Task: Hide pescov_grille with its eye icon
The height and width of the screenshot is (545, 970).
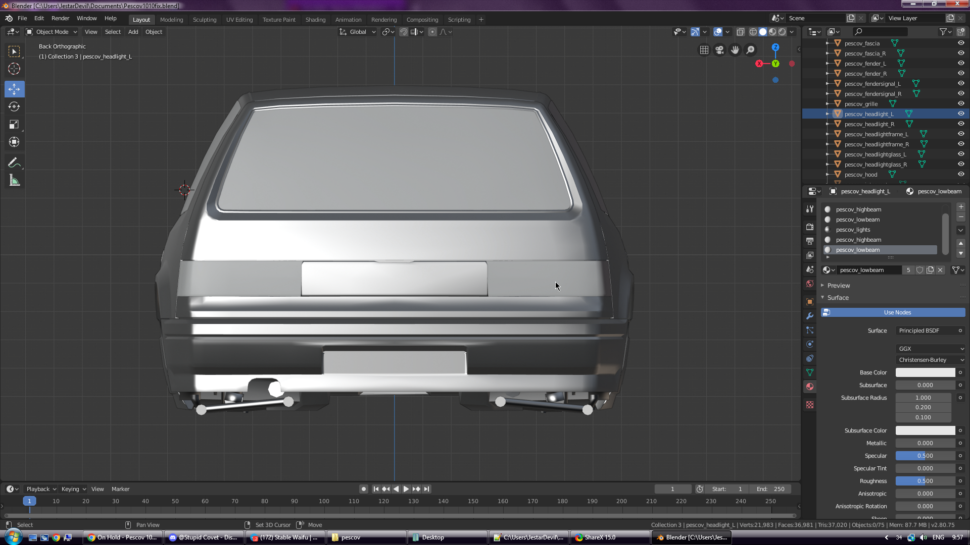Action: coord(961,104)
